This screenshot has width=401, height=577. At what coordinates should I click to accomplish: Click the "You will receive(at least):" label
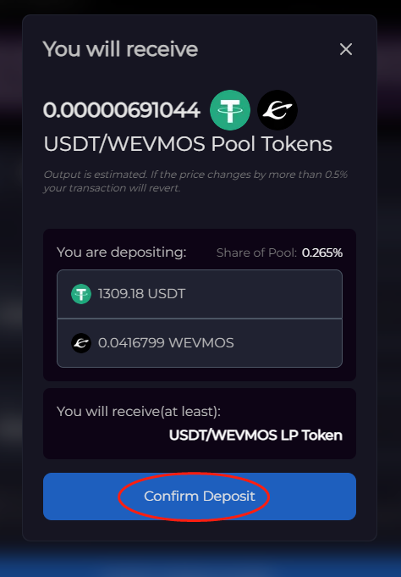(139, 412)
